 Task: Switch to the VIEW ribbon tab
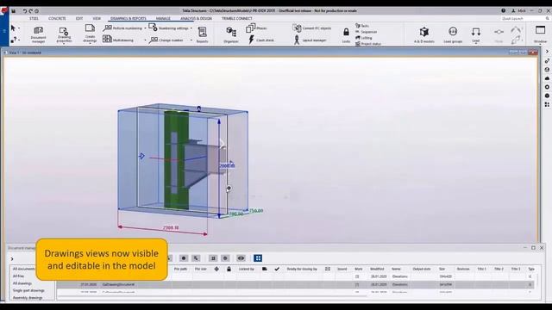pyautogui.click(x=97, y=18)
